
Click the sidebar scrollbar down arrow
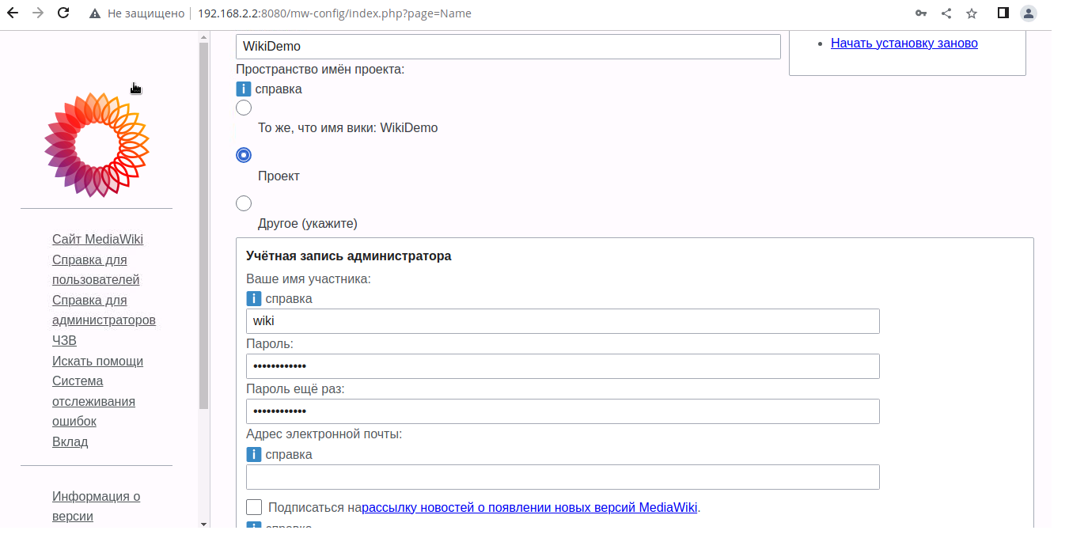[203, 523]
